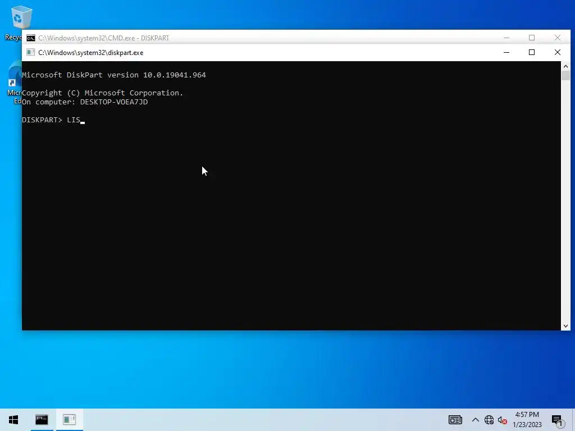Open the notification Action Center
575x431 pixels.
click(556, 420)
